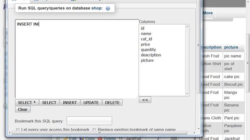Select the quantity column in list
The height and width of the screenshot is (140, 250).
click(x=148, y=50)
